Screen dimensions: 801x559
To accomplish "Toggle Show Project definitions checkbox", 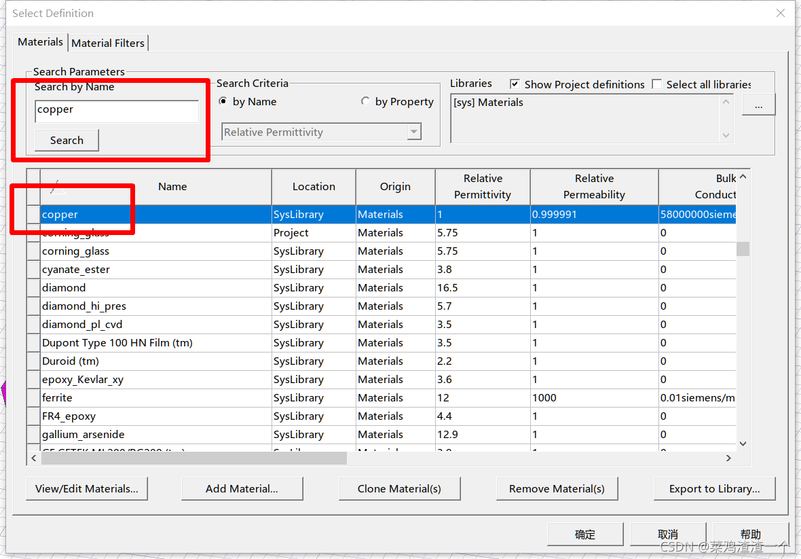I will 515,84.
